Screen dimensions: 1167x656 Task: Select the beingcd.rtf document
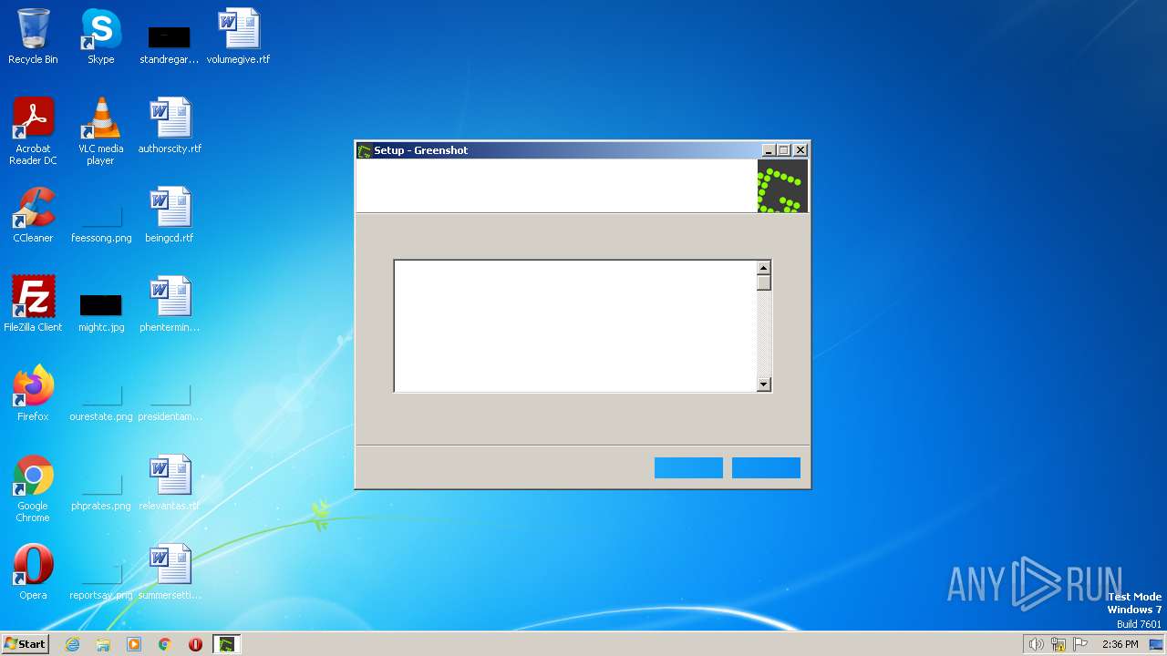click(170, 215)
